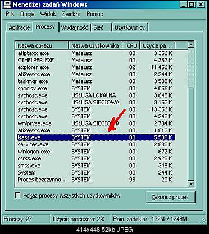Switch to the Aplikacje tab
Viewport: 209px width, 234px height.
[19, 27]
